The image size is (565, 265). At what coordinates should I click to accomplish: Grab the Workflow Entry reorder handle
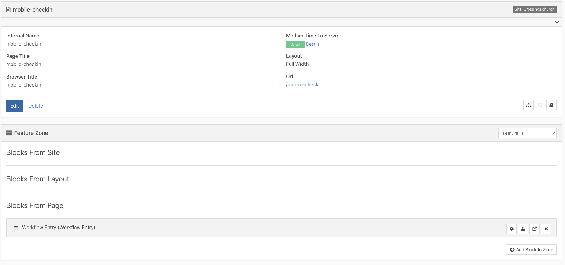(16, 228)
